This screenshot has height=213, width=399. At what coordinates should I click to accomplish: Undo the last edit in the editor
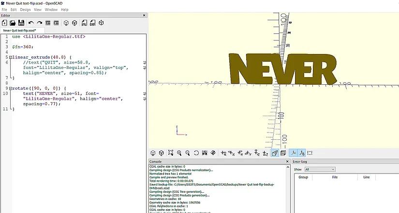[31, 23]
